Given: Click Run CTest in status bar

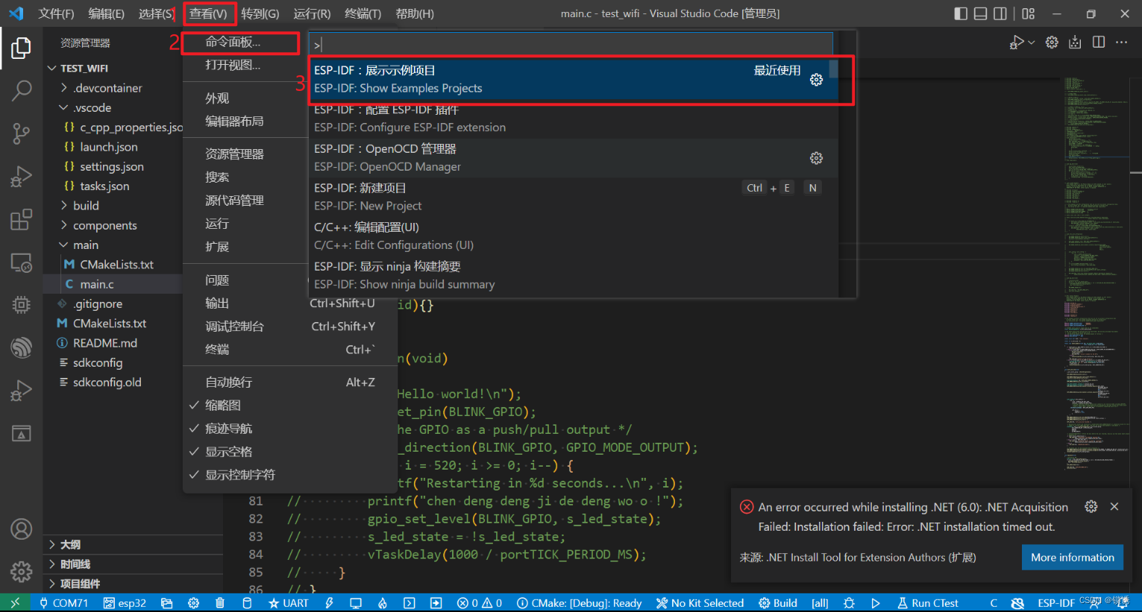Looking at the screenshot, I should click(927, 603).
